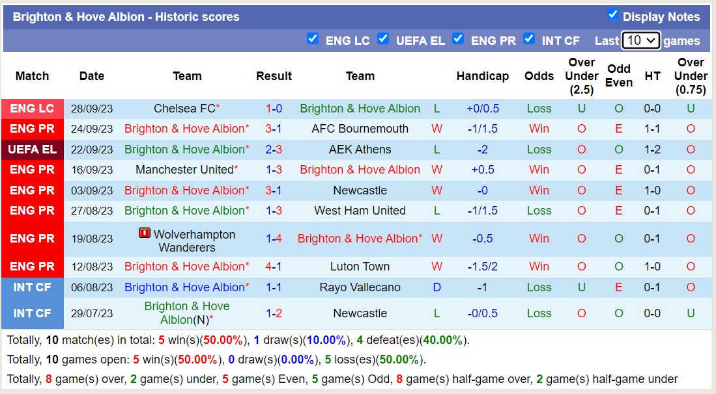The height and width of the screenshot is (394, 716).
Task: Click the INT CF badge on the Rayo Vallecano row
Action: click(32, 287)
